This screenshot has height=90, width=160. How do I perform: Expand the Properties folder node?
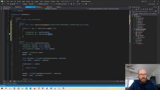point(134,32)
